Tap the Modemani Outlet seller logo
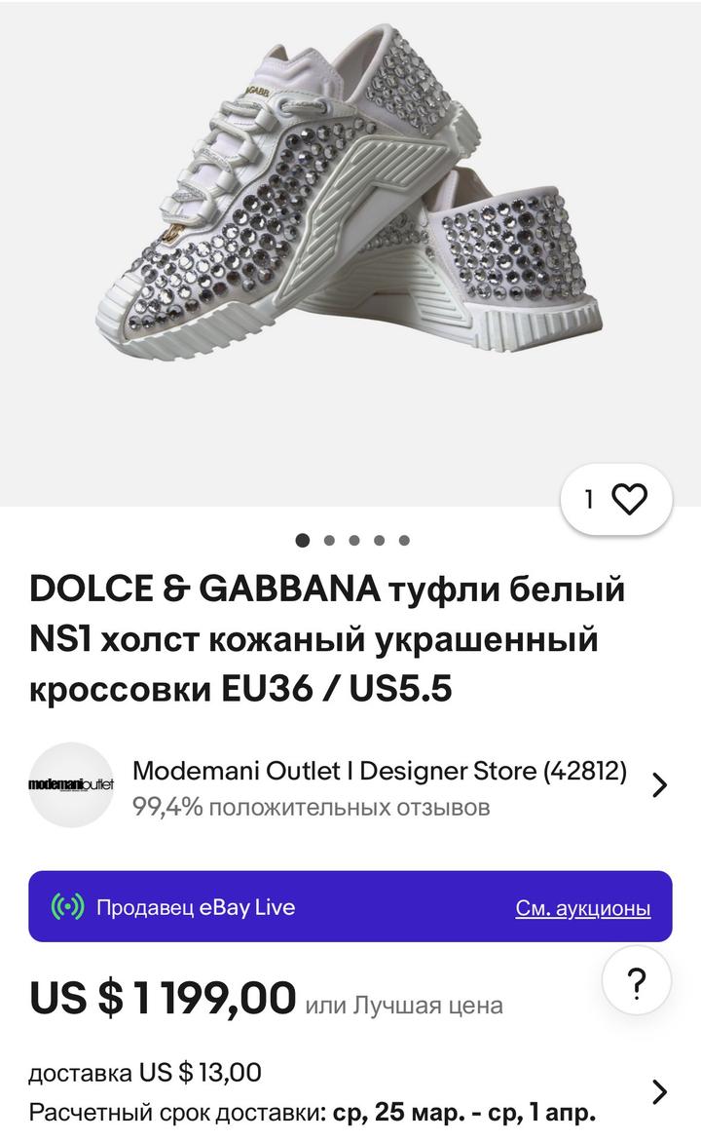Image resolution: width=701 pixels, height=1141 pixels. click(x=71, y=784)
